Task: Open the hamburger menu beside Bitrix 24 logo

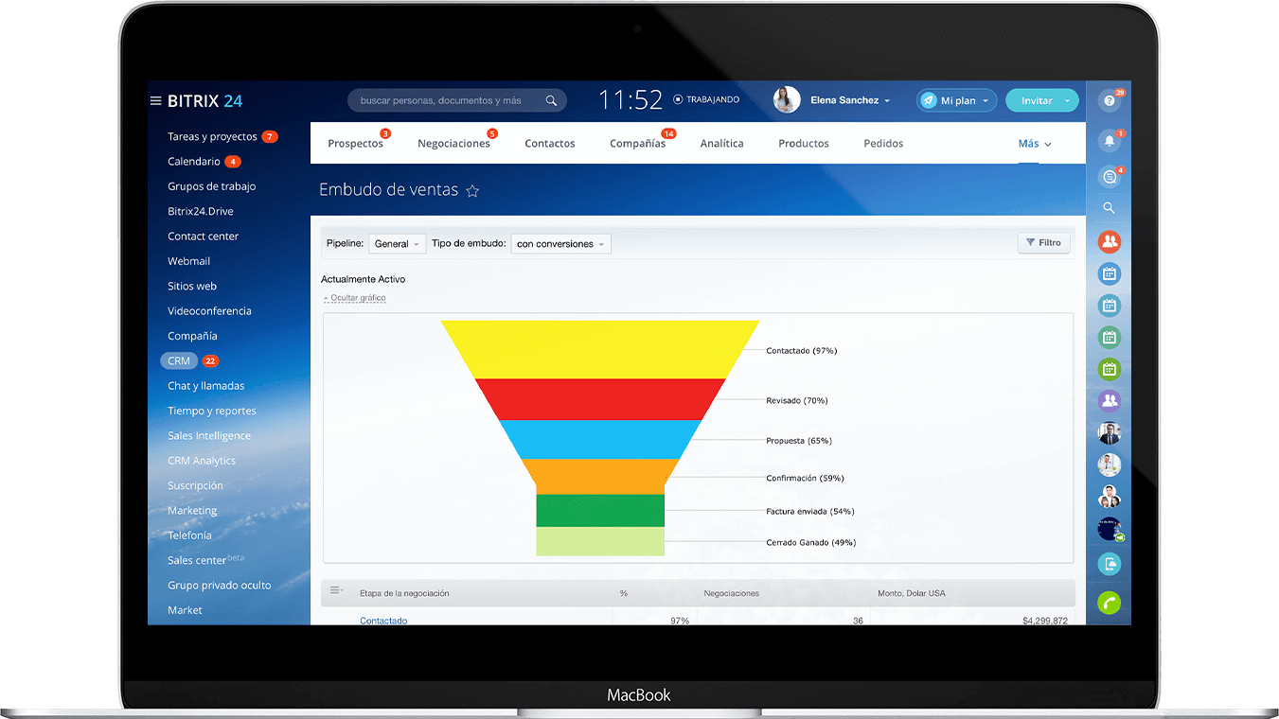Action: click(155, 101)
